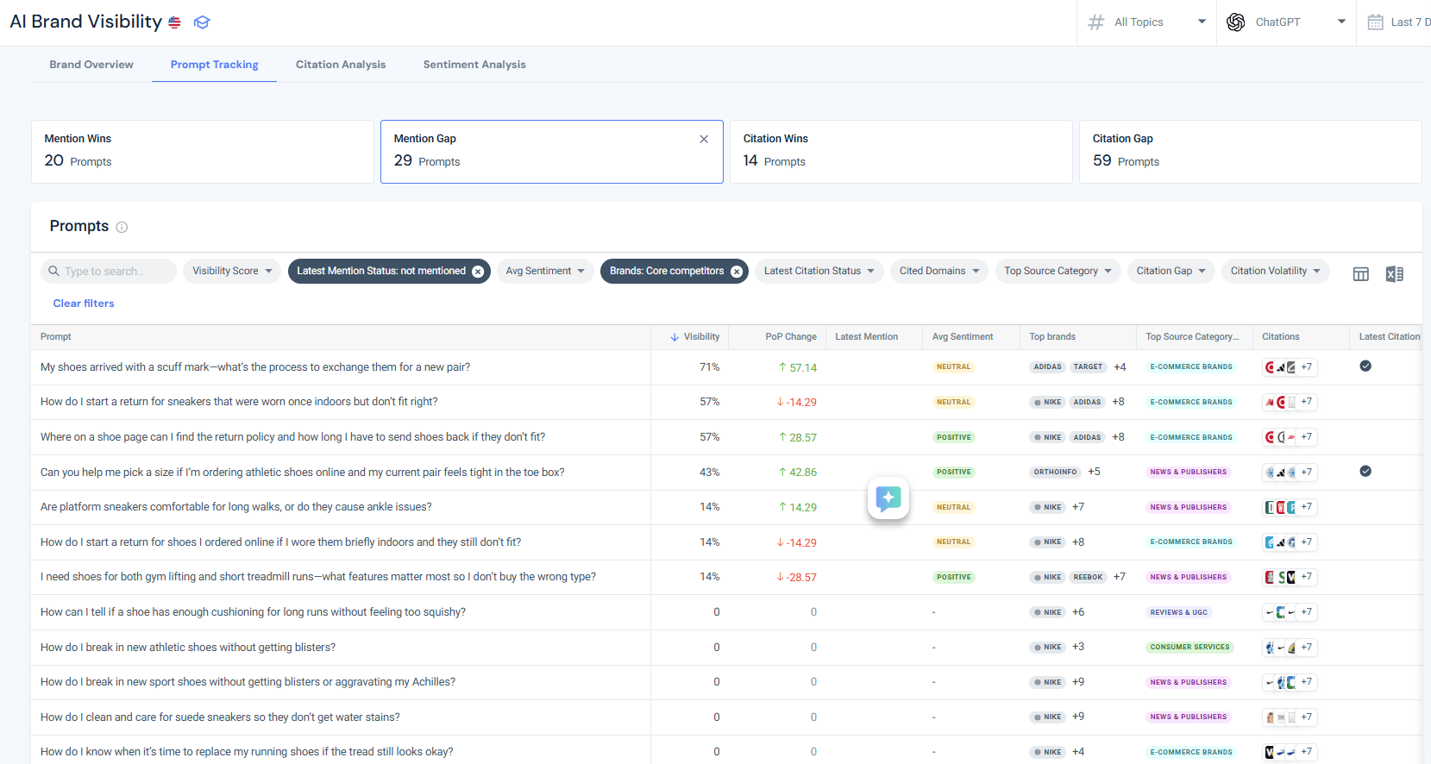
Task: Expand the Citation Volatility filter
Action: 1276,271
